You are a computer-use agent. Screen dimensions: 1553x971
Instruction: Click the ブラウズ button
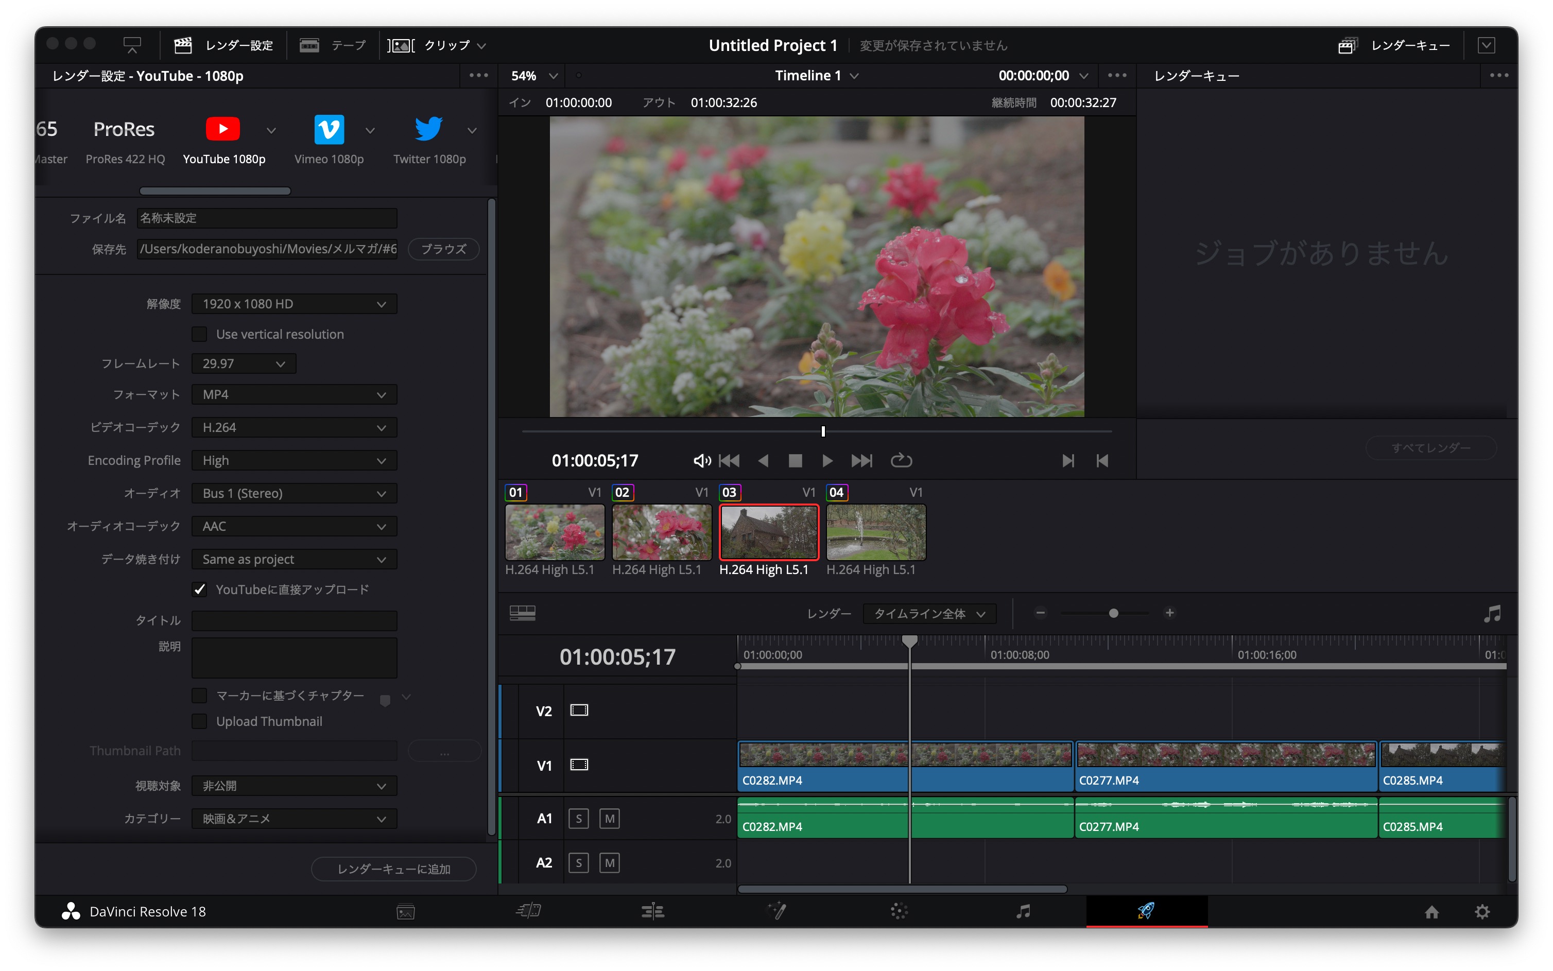(x=443, y=249)
